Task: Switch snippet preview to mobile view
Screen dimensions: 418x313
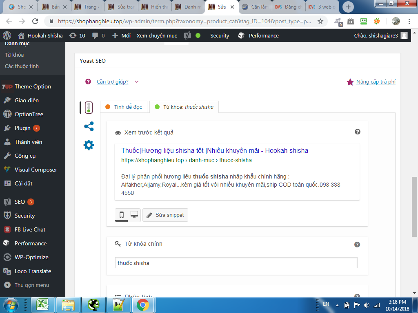Action: coord(122,214)
